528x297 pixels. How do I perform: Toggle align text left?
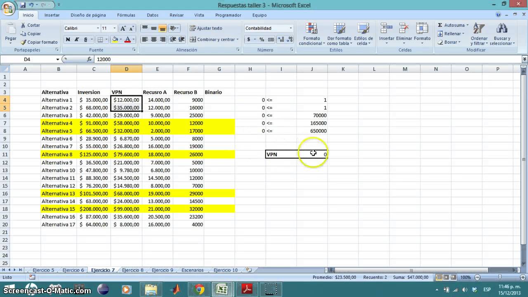coord(145,40)
